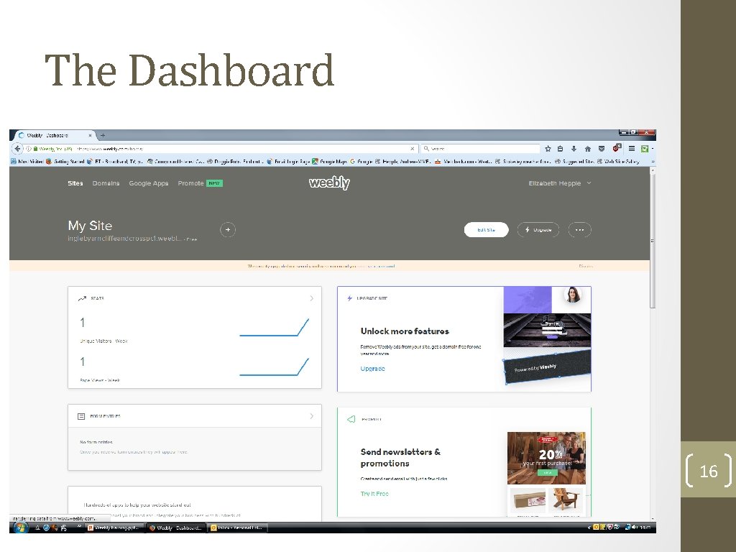Select the Google Apps navigation tab
The image size is (736, 552).
[148, 183]
